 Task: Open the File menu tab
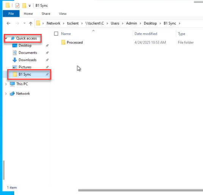point(11,14)
